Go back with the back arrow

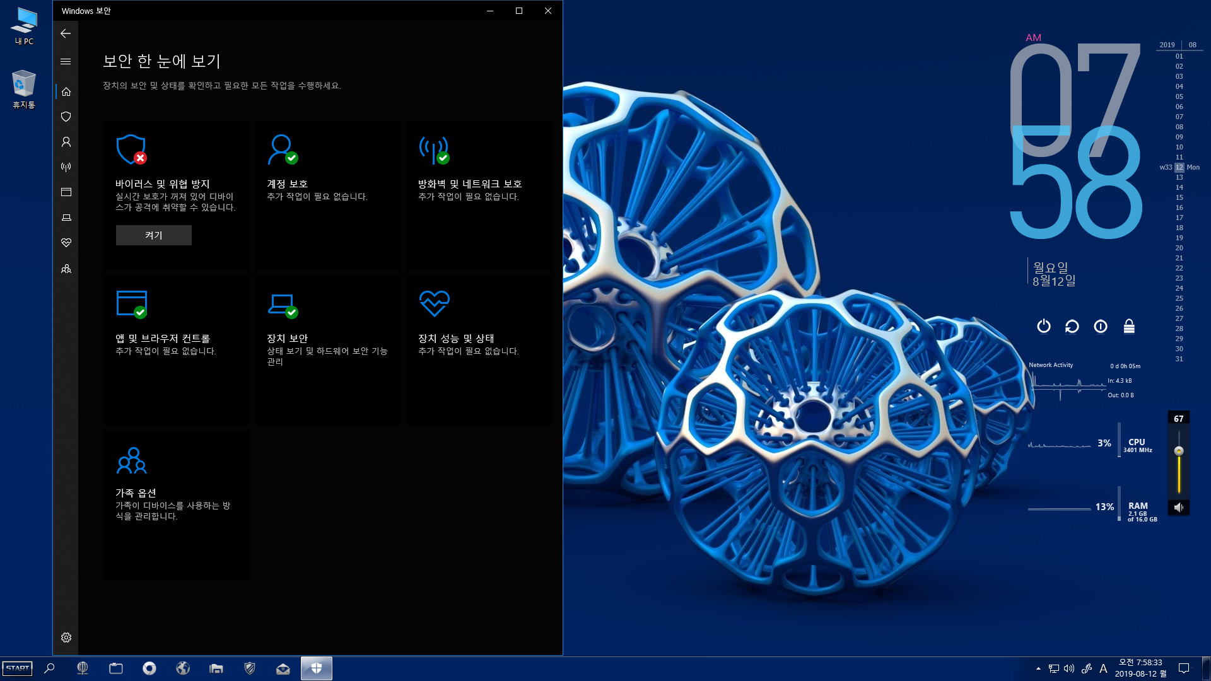[x=66, y=33]
